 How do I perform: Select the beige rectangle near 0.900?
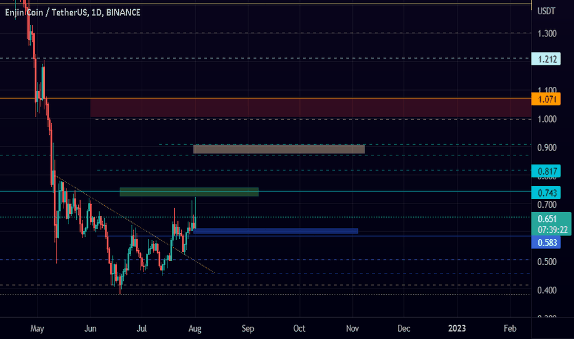tap(279, 149)
